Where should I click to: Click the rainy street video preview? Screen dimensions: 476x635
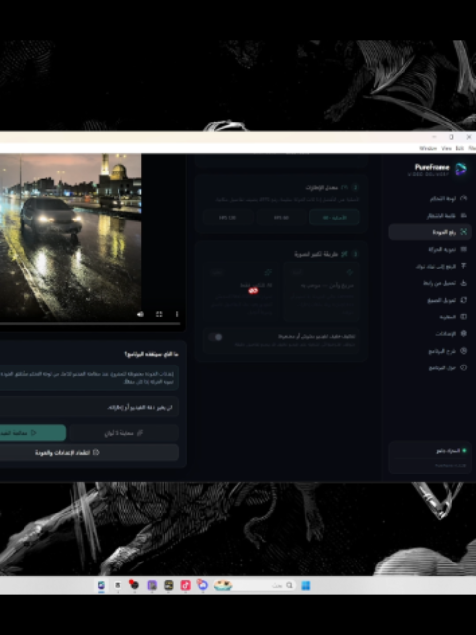coord(71,237)
